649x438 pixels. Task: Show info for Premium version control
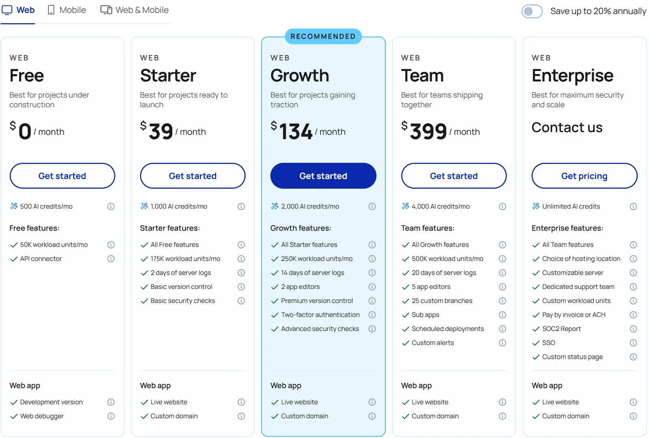[x=372, y=301]
